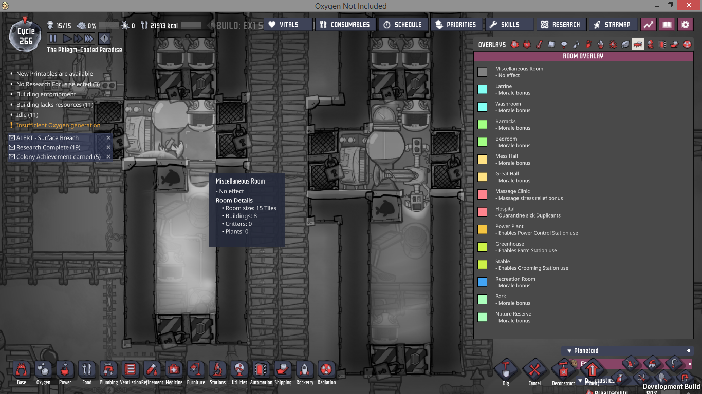Collapse the Planetoid section
This screenshot has width=702, height=394.
coord(569,351)
